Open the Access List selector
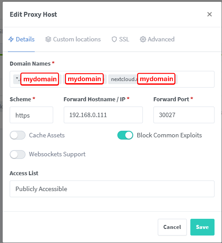 [112, 189]
